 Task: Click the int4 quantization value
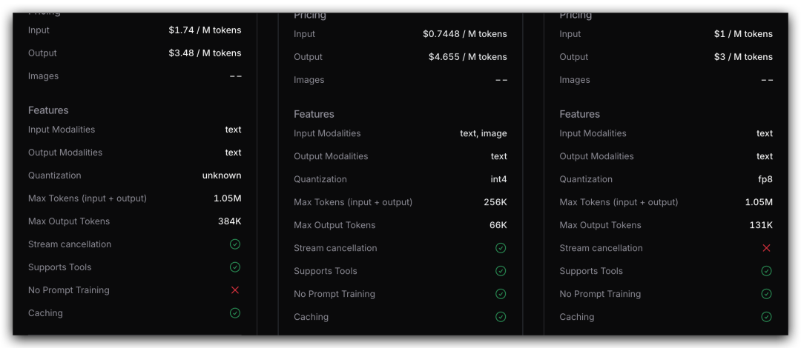pos(498,179)
